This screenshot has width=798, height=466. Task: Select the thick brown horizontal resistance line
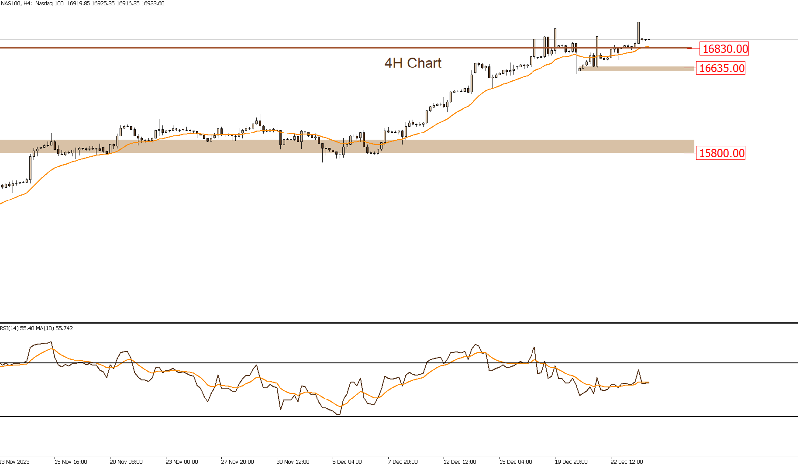[x=298, y=48]
